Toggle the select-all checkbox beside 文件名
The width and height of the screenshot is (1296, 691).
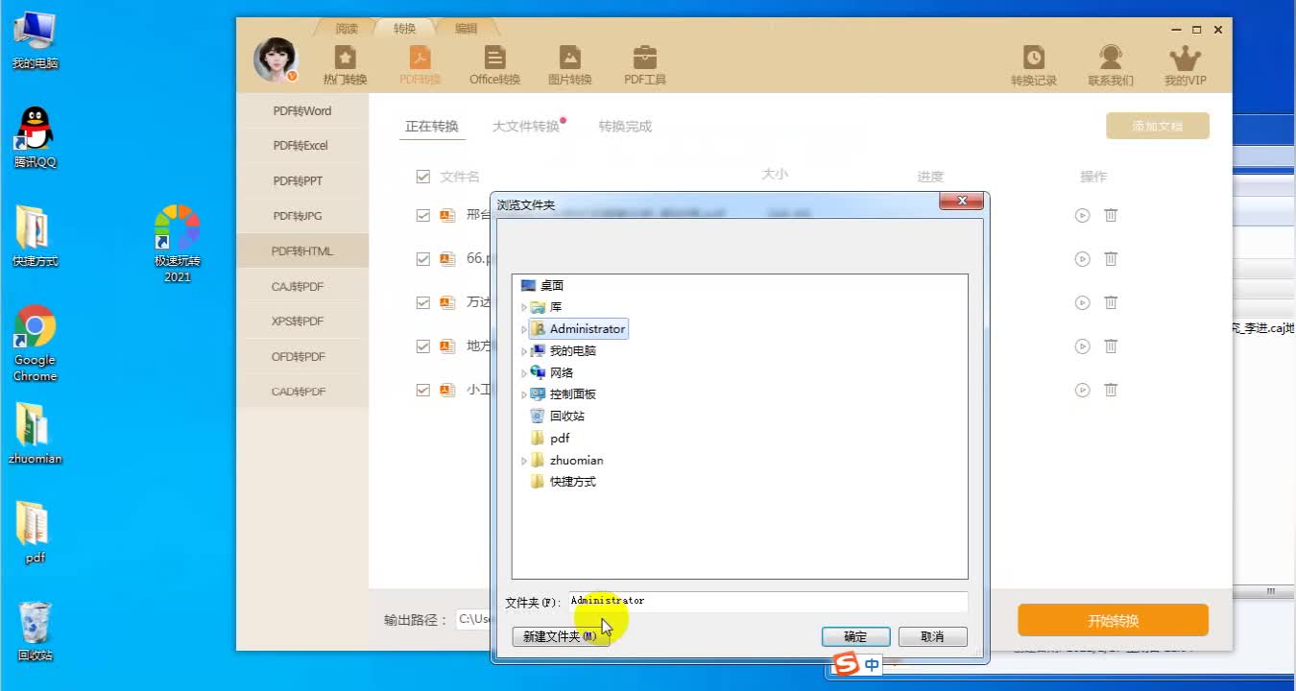pos(423,176)
